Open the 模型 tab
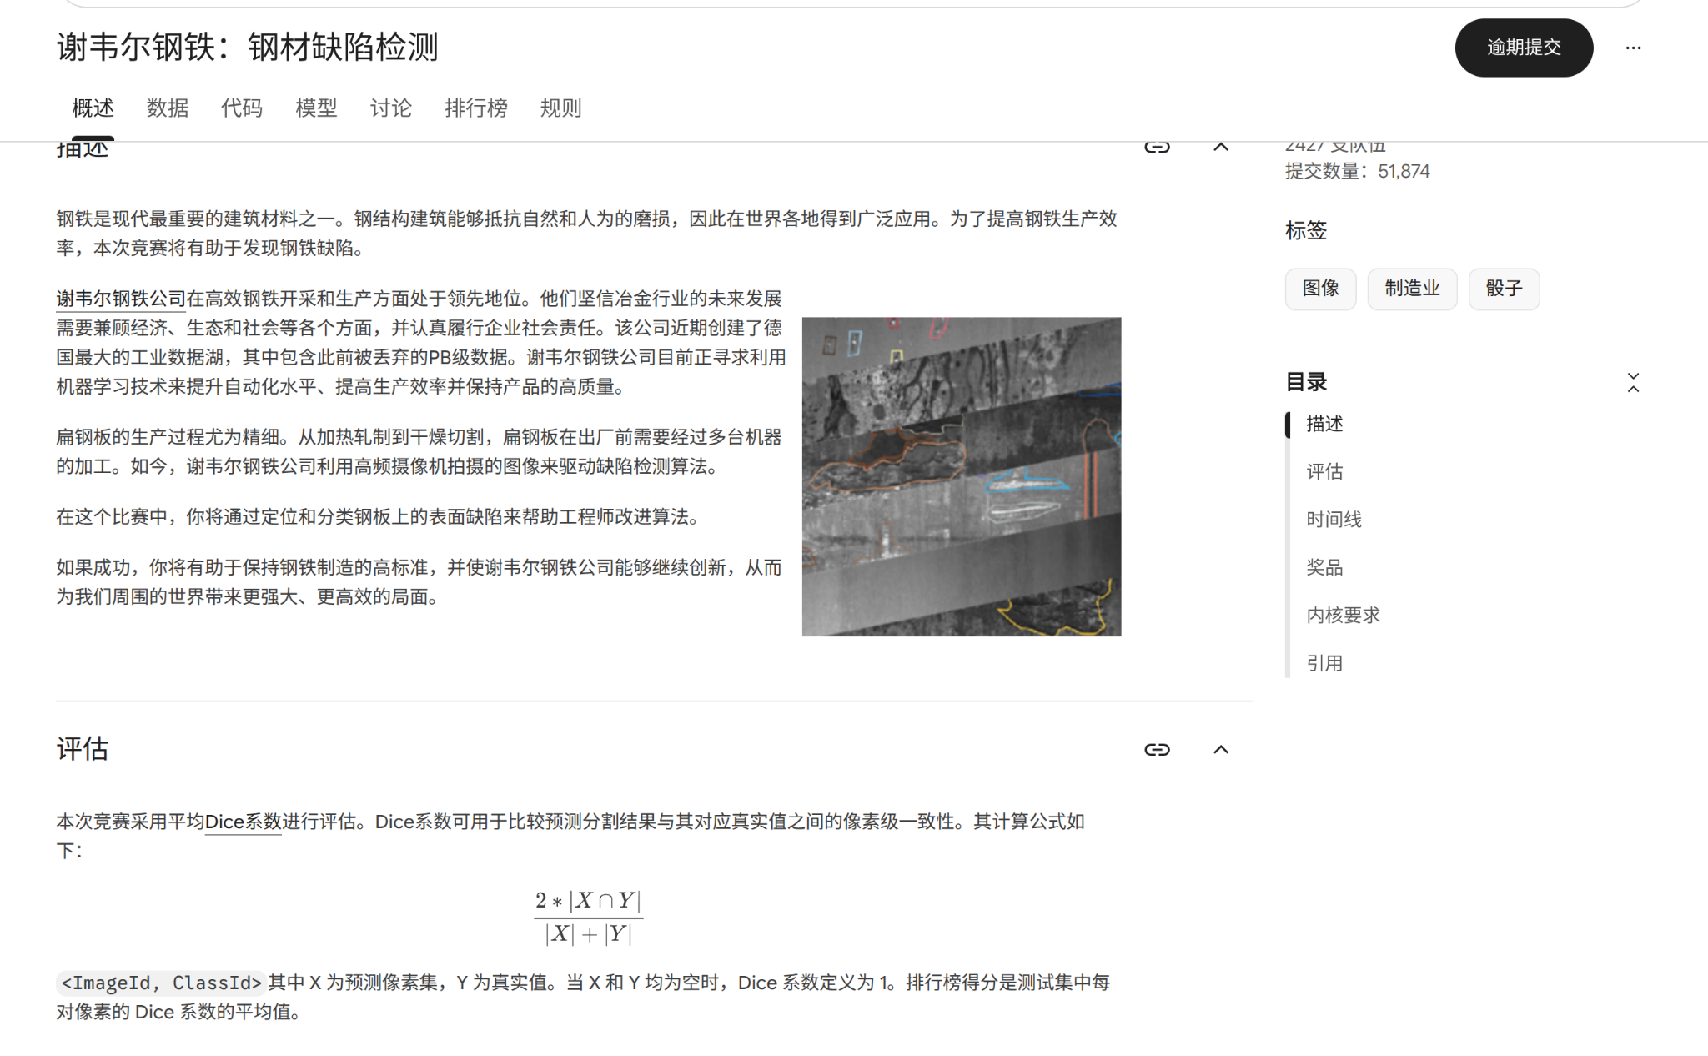The height and width of the screenshot is (1056, 1708). point(316,108)
